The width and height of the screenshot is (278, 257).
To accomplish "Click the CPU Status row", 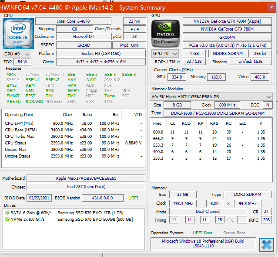I will [73, 143].
